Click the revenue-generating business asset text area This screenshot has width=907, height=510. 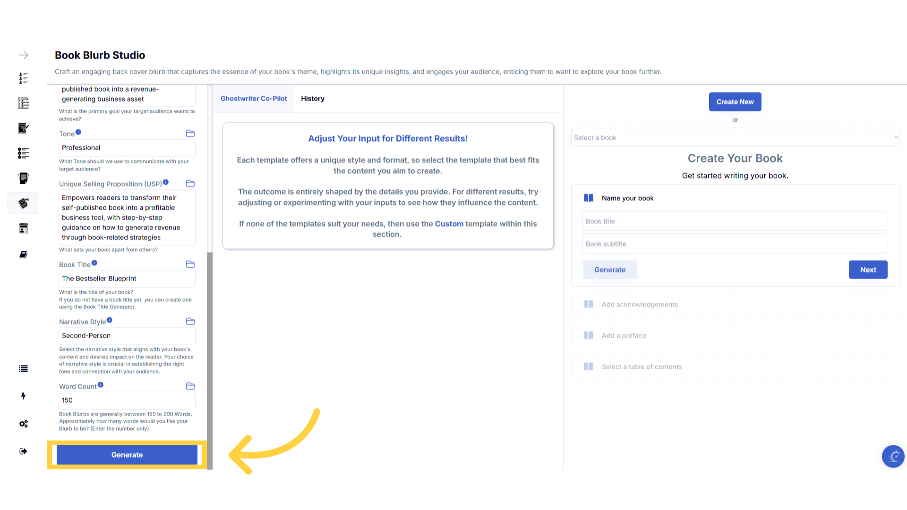pos(127,95)
